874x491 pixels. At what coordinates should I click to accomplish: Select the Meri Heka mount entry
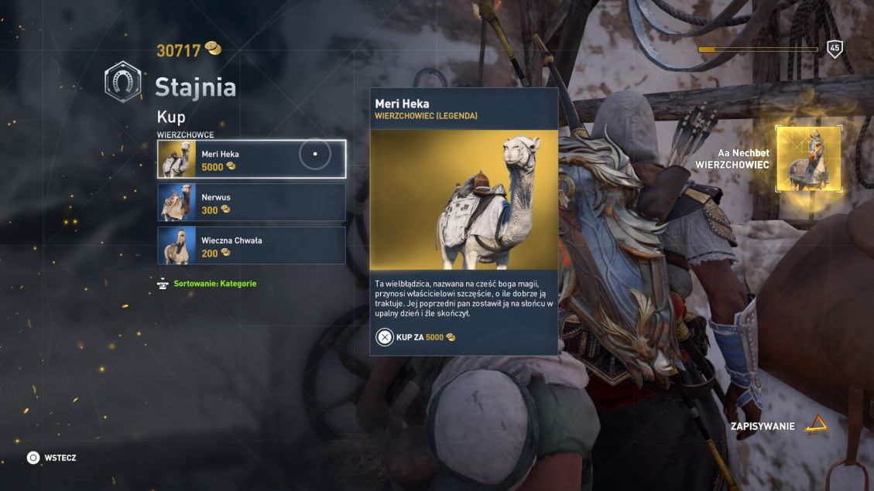(252, 159)
